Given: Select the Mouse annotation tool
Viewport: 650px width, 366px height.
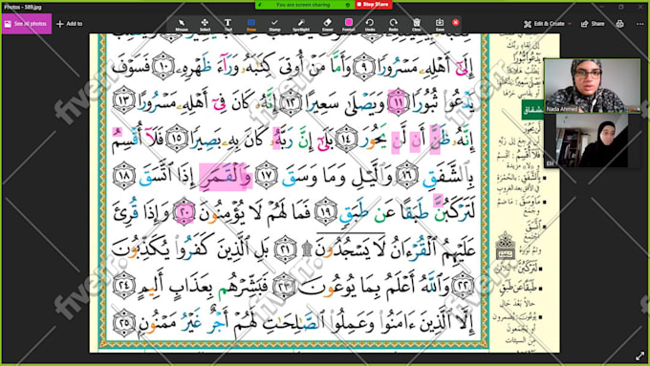Looking at the screenshot, I should pos(182,25).
